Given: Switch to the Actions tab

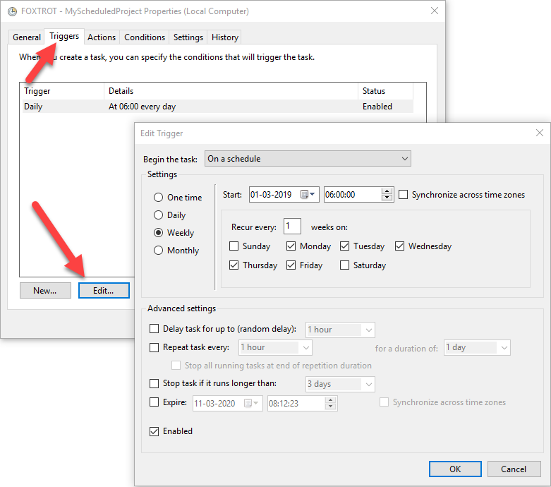Looking at the screenshot, I should [102, 37].
